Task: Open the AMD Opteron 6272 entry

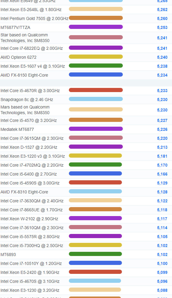Action: pyautogui.click(x=18, y=57)
